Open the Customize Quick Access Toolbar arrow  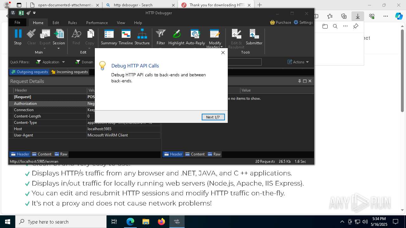coord(34,13)
